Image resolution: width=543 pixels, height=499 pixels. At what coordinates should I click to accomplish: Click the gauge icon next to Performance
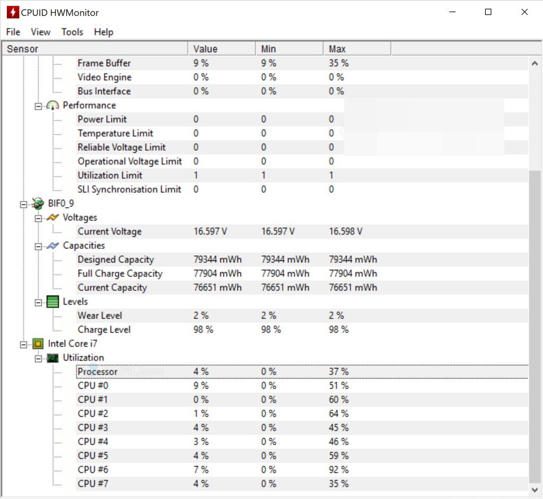tap(53, 105)
